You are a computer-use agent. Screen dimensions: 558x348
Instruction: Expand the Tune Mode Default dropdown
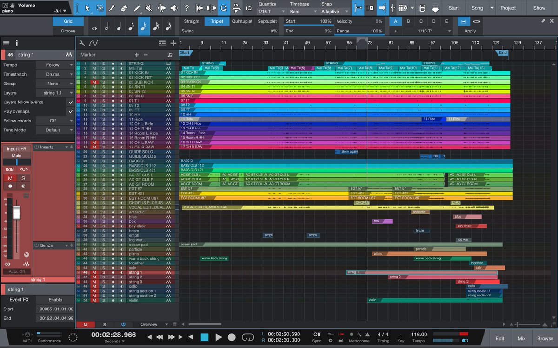pyautogui.click(x=55, y=130)
